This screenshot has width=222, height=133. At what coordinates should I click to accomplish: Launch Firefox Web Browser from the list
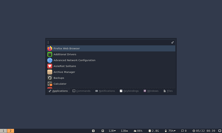tap(111, 49)
